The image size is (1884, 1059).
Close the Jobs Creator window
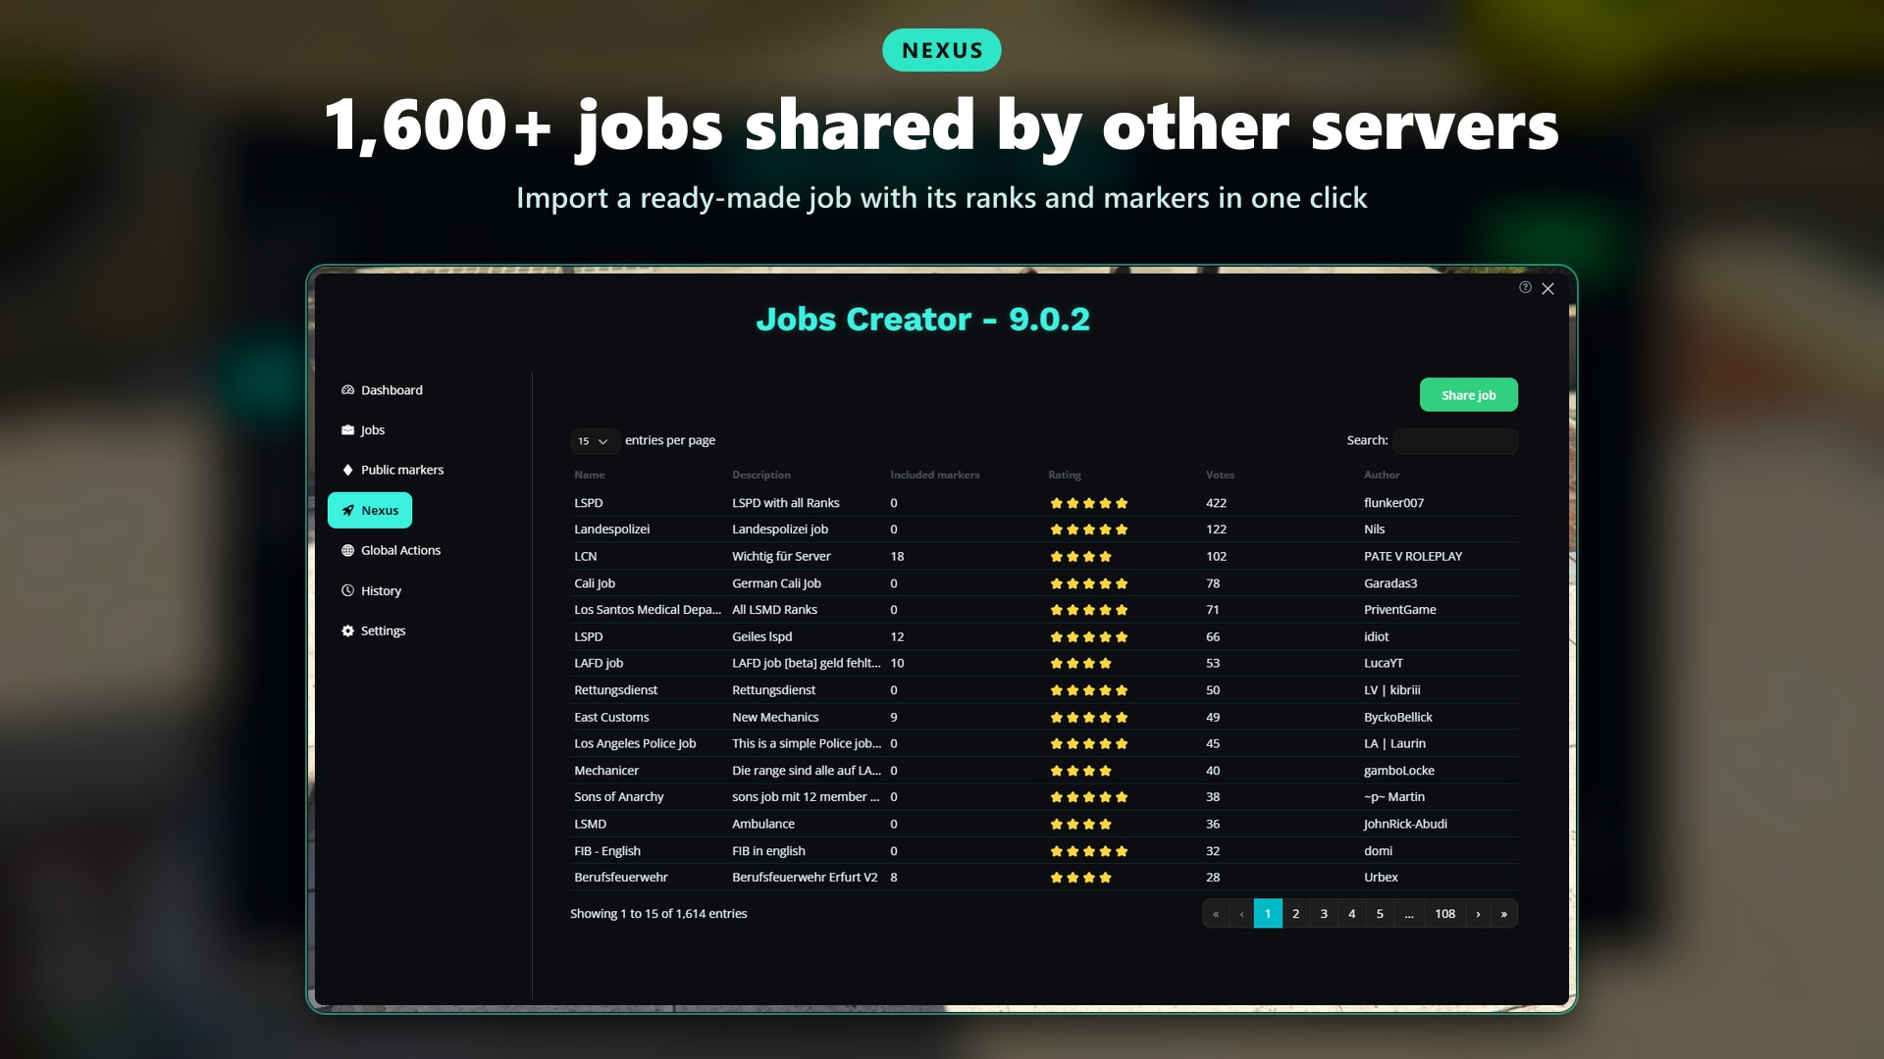tap(1547, 288)
